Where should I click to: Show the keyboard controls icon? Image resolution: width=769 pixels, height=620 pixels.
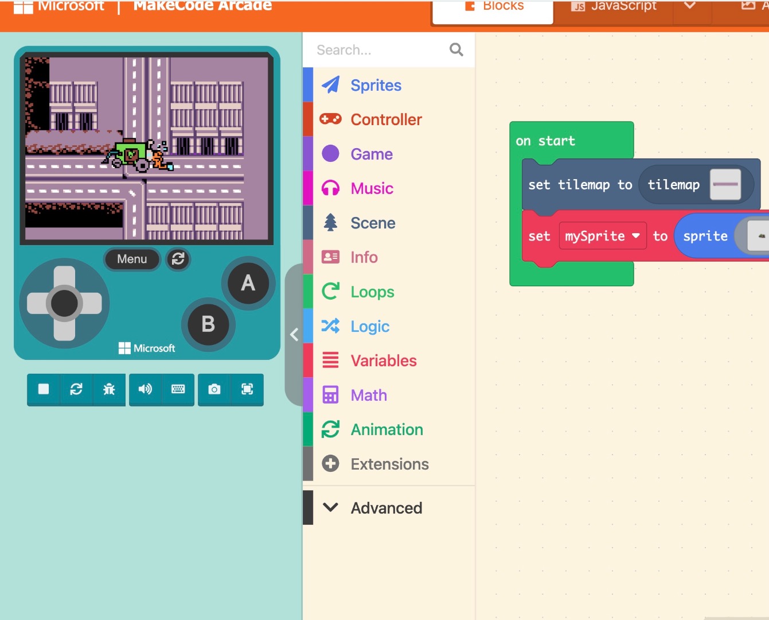(178, 389)
